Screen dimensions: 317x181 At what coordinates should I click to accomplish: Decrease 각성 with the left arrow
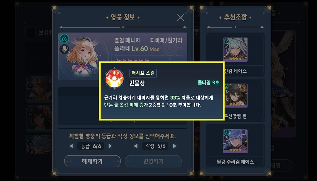coord(136,146)
